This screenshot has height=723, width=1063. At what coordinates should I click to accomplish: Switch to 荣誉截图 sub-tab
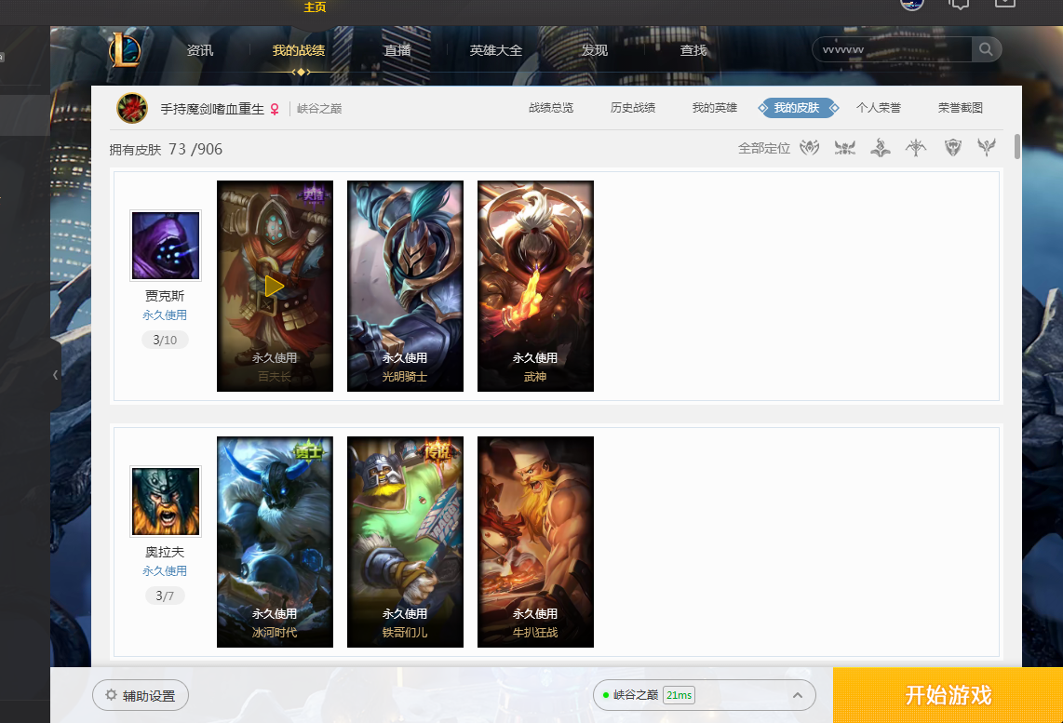(x=961, y=108)
